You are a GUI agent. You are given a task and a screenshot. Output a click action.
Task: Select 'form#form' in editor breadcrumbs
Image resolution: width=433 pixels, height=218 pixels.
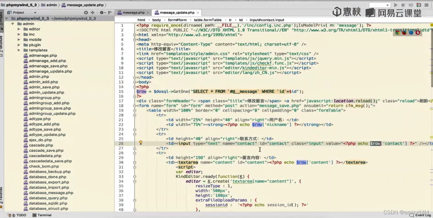pos(177,20)
